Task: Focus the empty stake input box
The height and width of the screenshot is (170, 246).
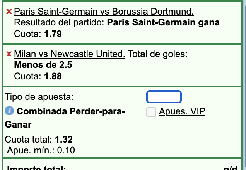Action: (164, 97)
